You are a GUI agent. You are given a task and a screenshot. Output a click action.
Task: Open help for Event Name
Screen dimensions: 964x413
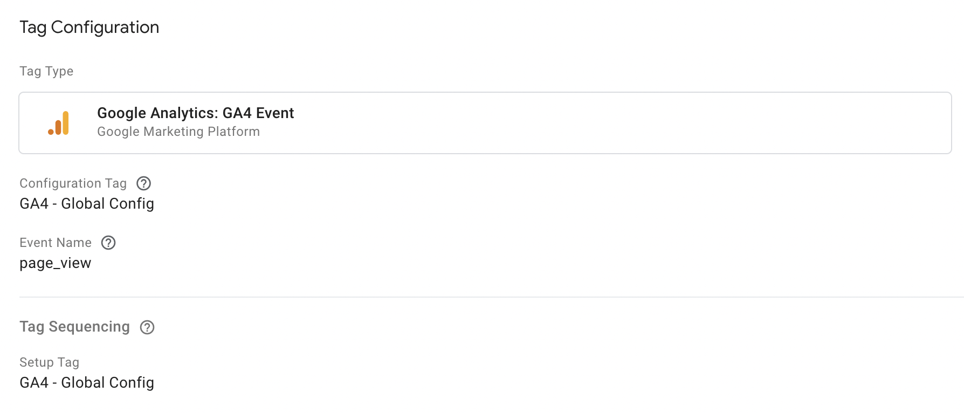click(108, 243)
